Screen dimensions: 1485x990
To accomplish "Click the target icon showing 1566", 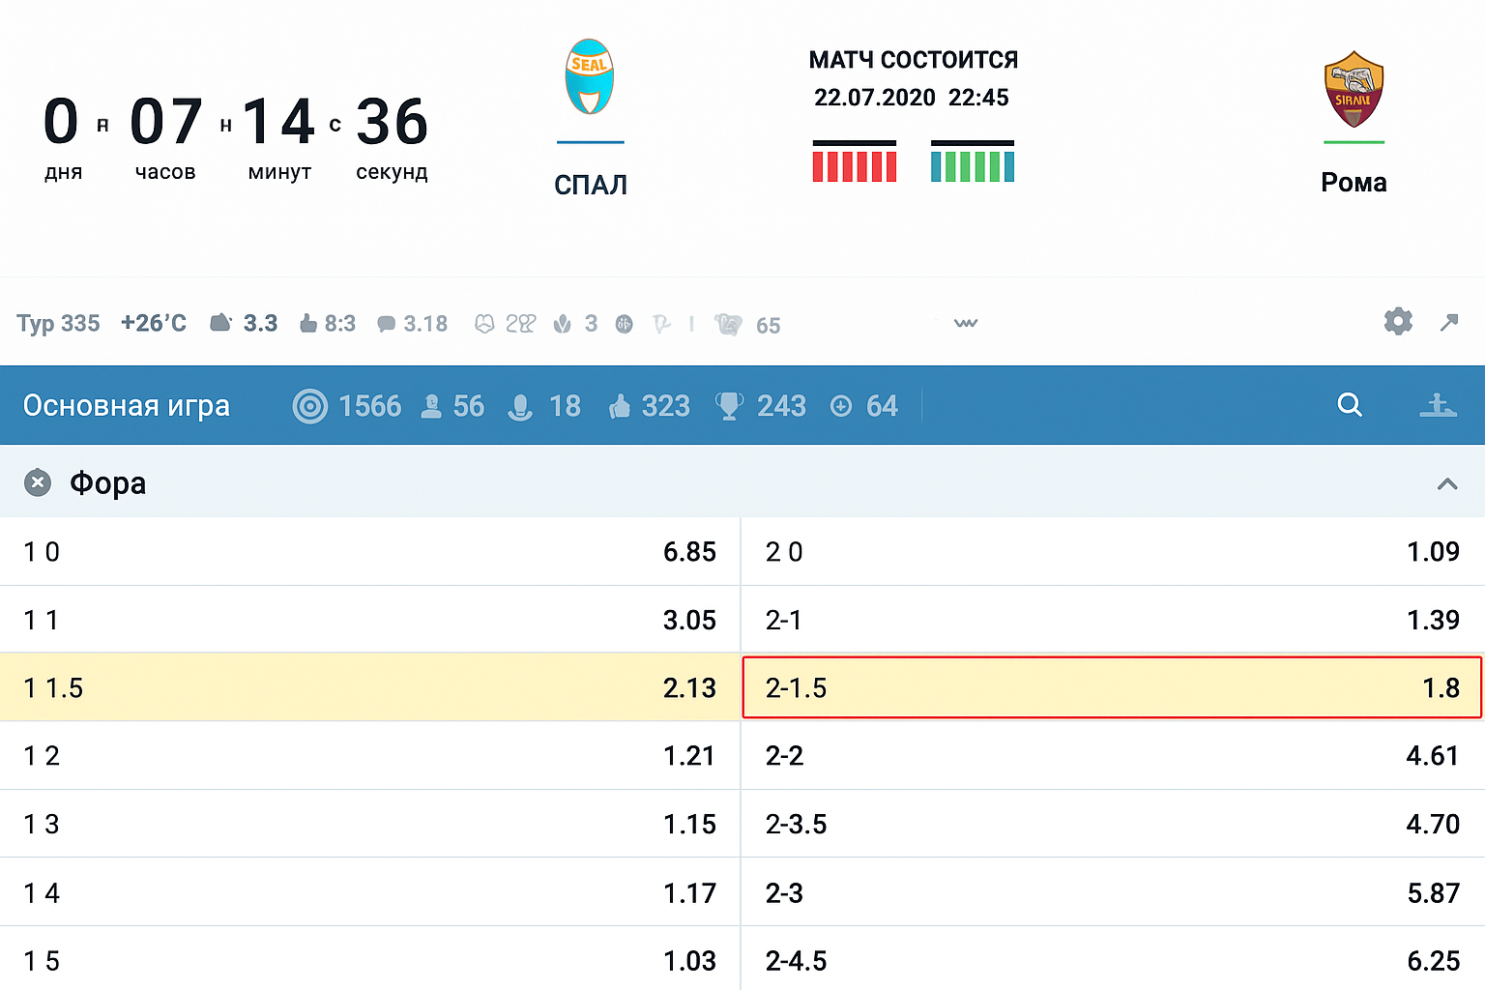I will tap(310, 405).
